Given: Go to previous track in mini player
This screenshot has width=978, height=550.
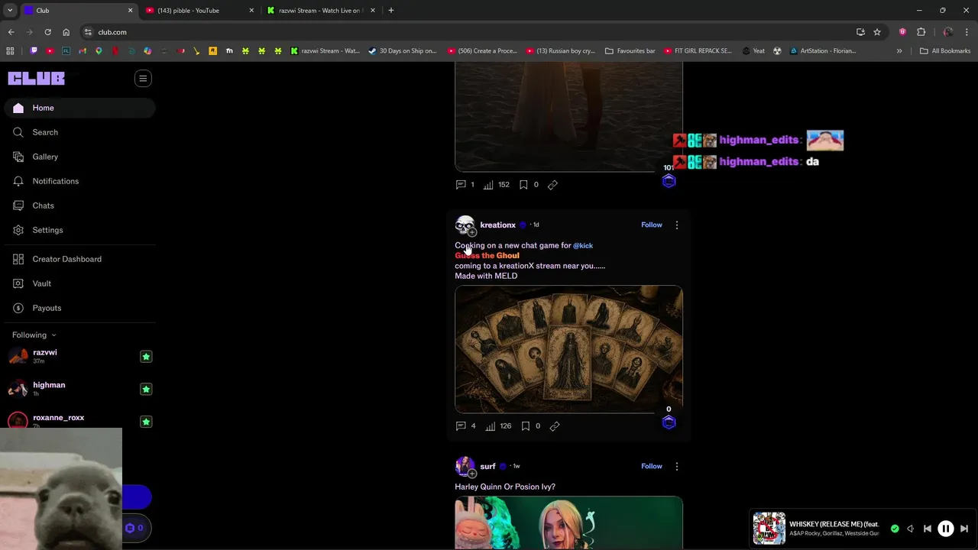Looking at the screenshot, I should point(928,529).
